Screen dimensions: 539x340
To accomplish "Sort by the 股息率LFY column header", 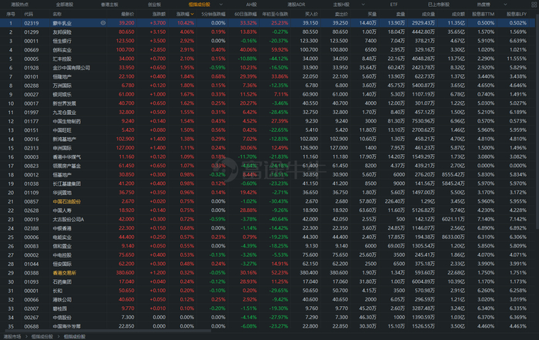I will pyautogui.click(x=517, y=14).
